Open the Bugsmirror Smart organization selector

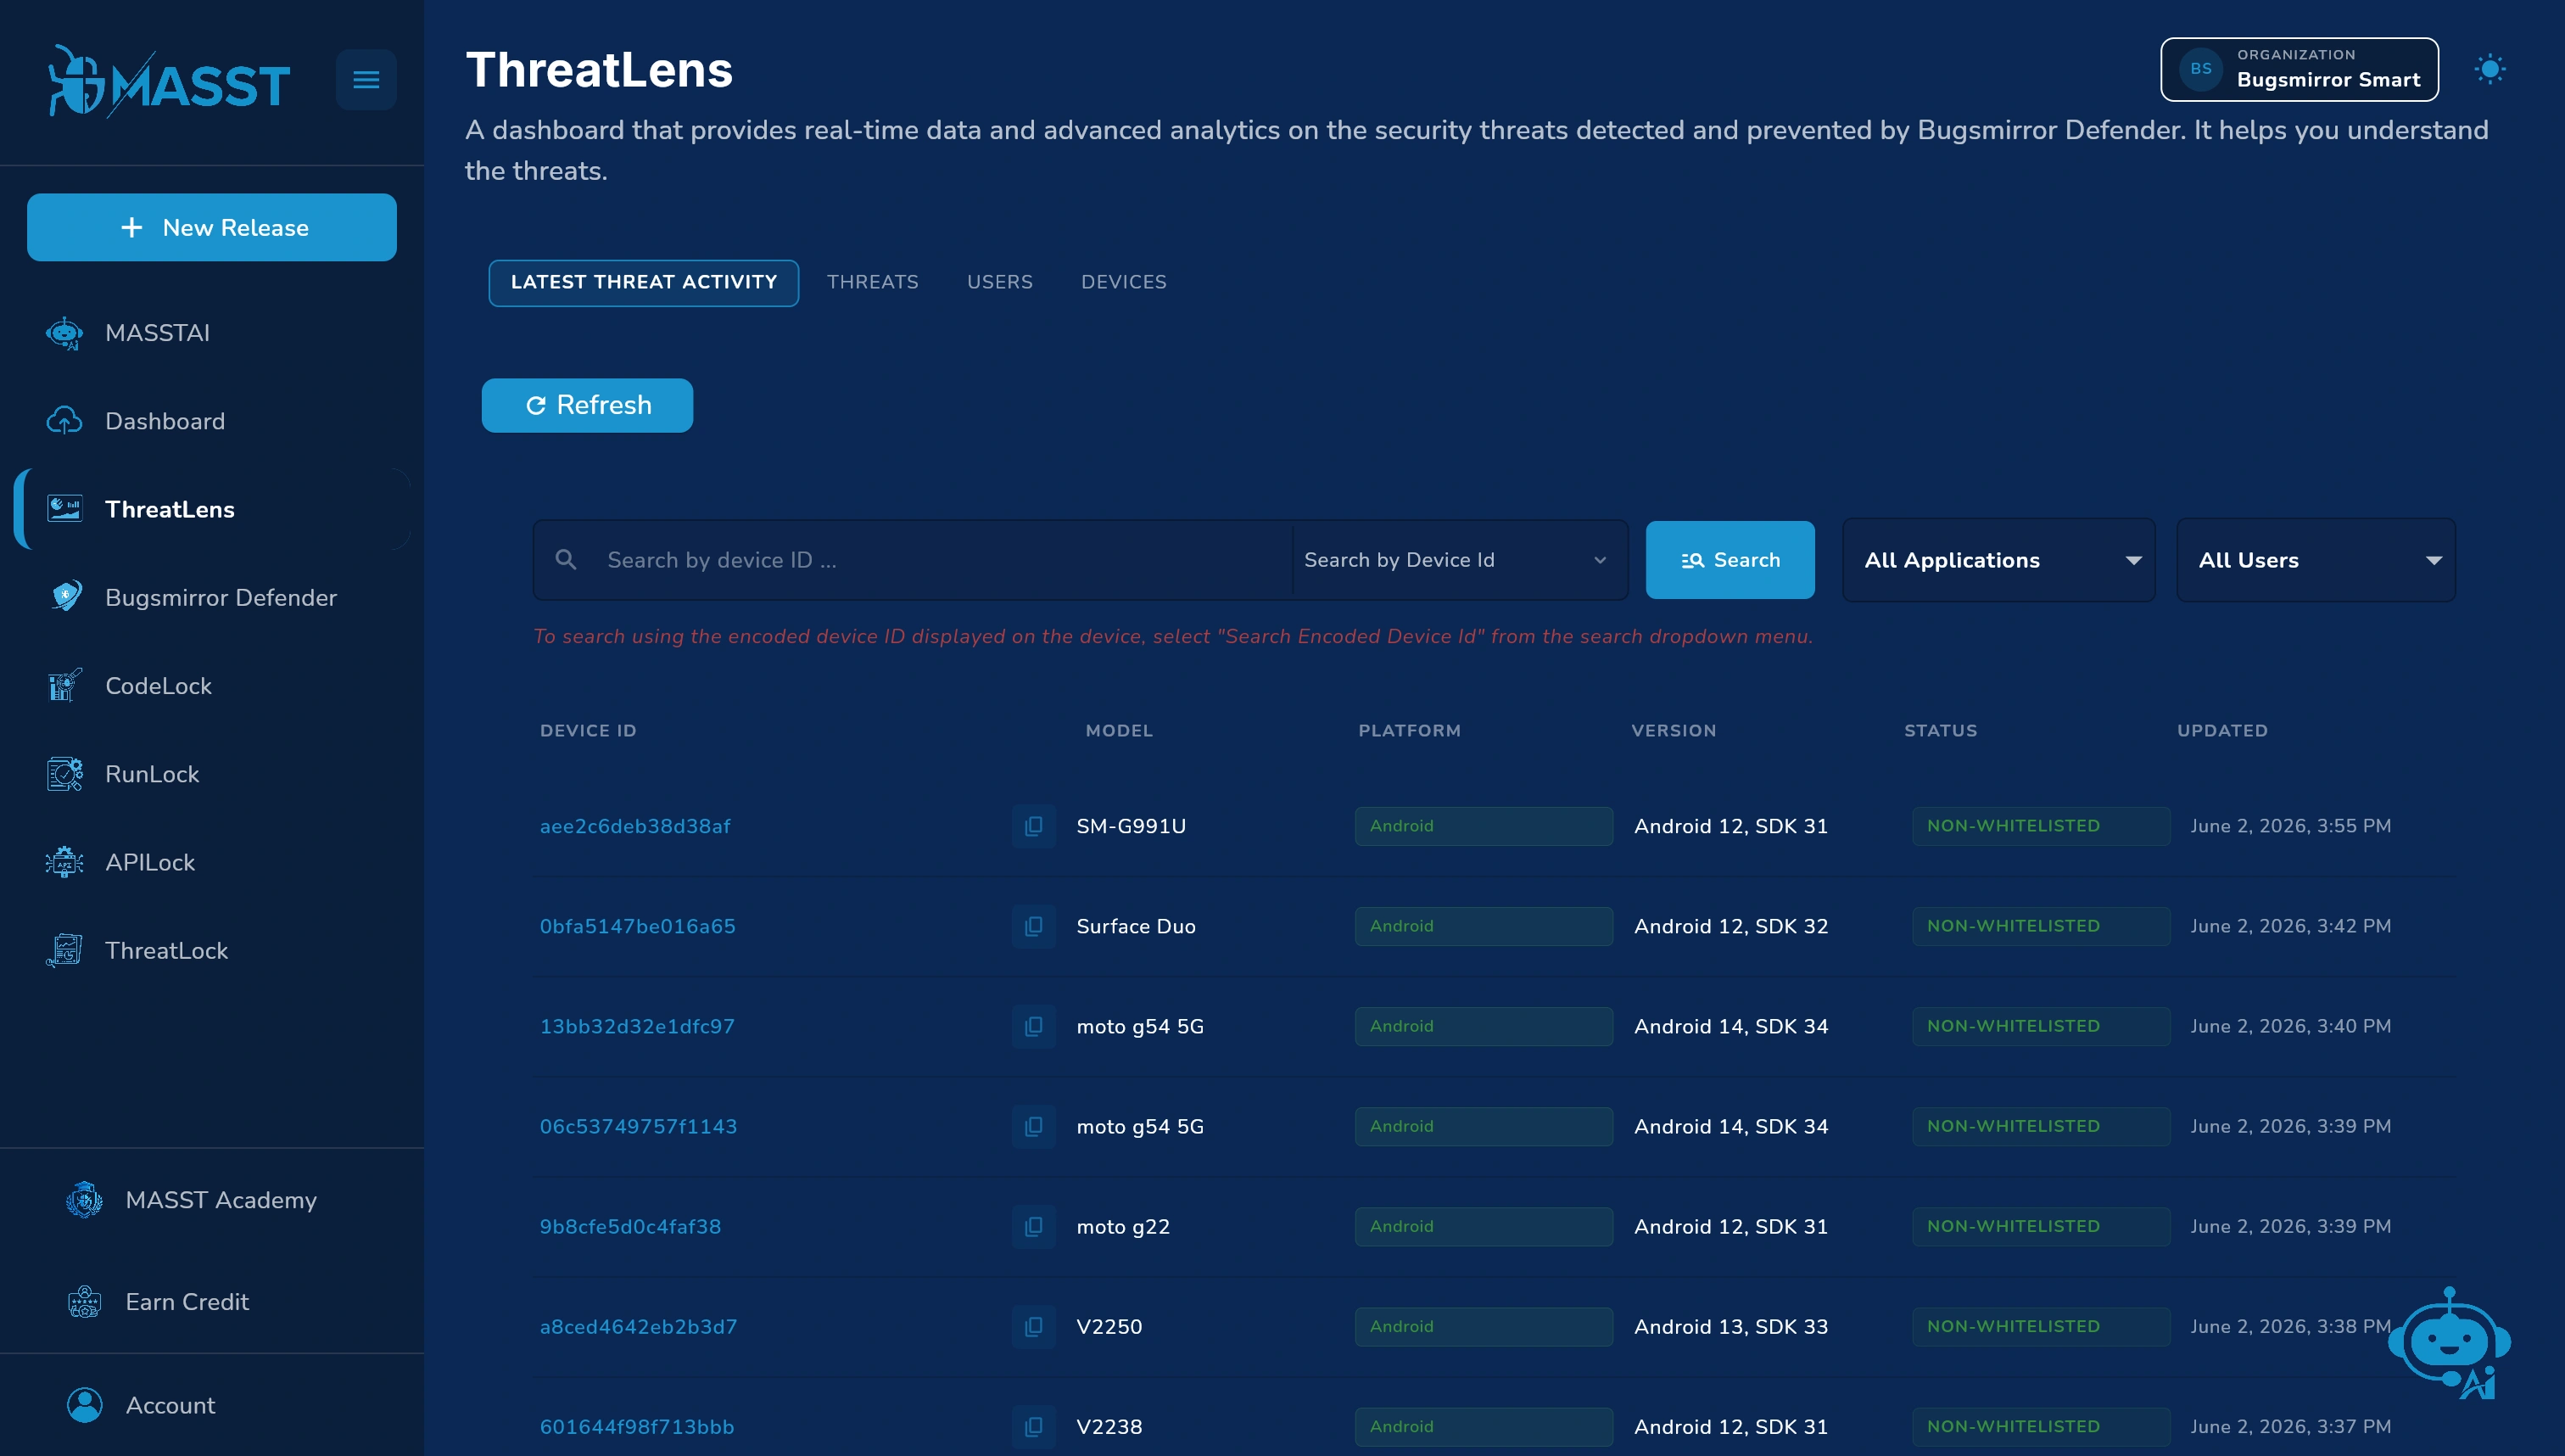2300,69
